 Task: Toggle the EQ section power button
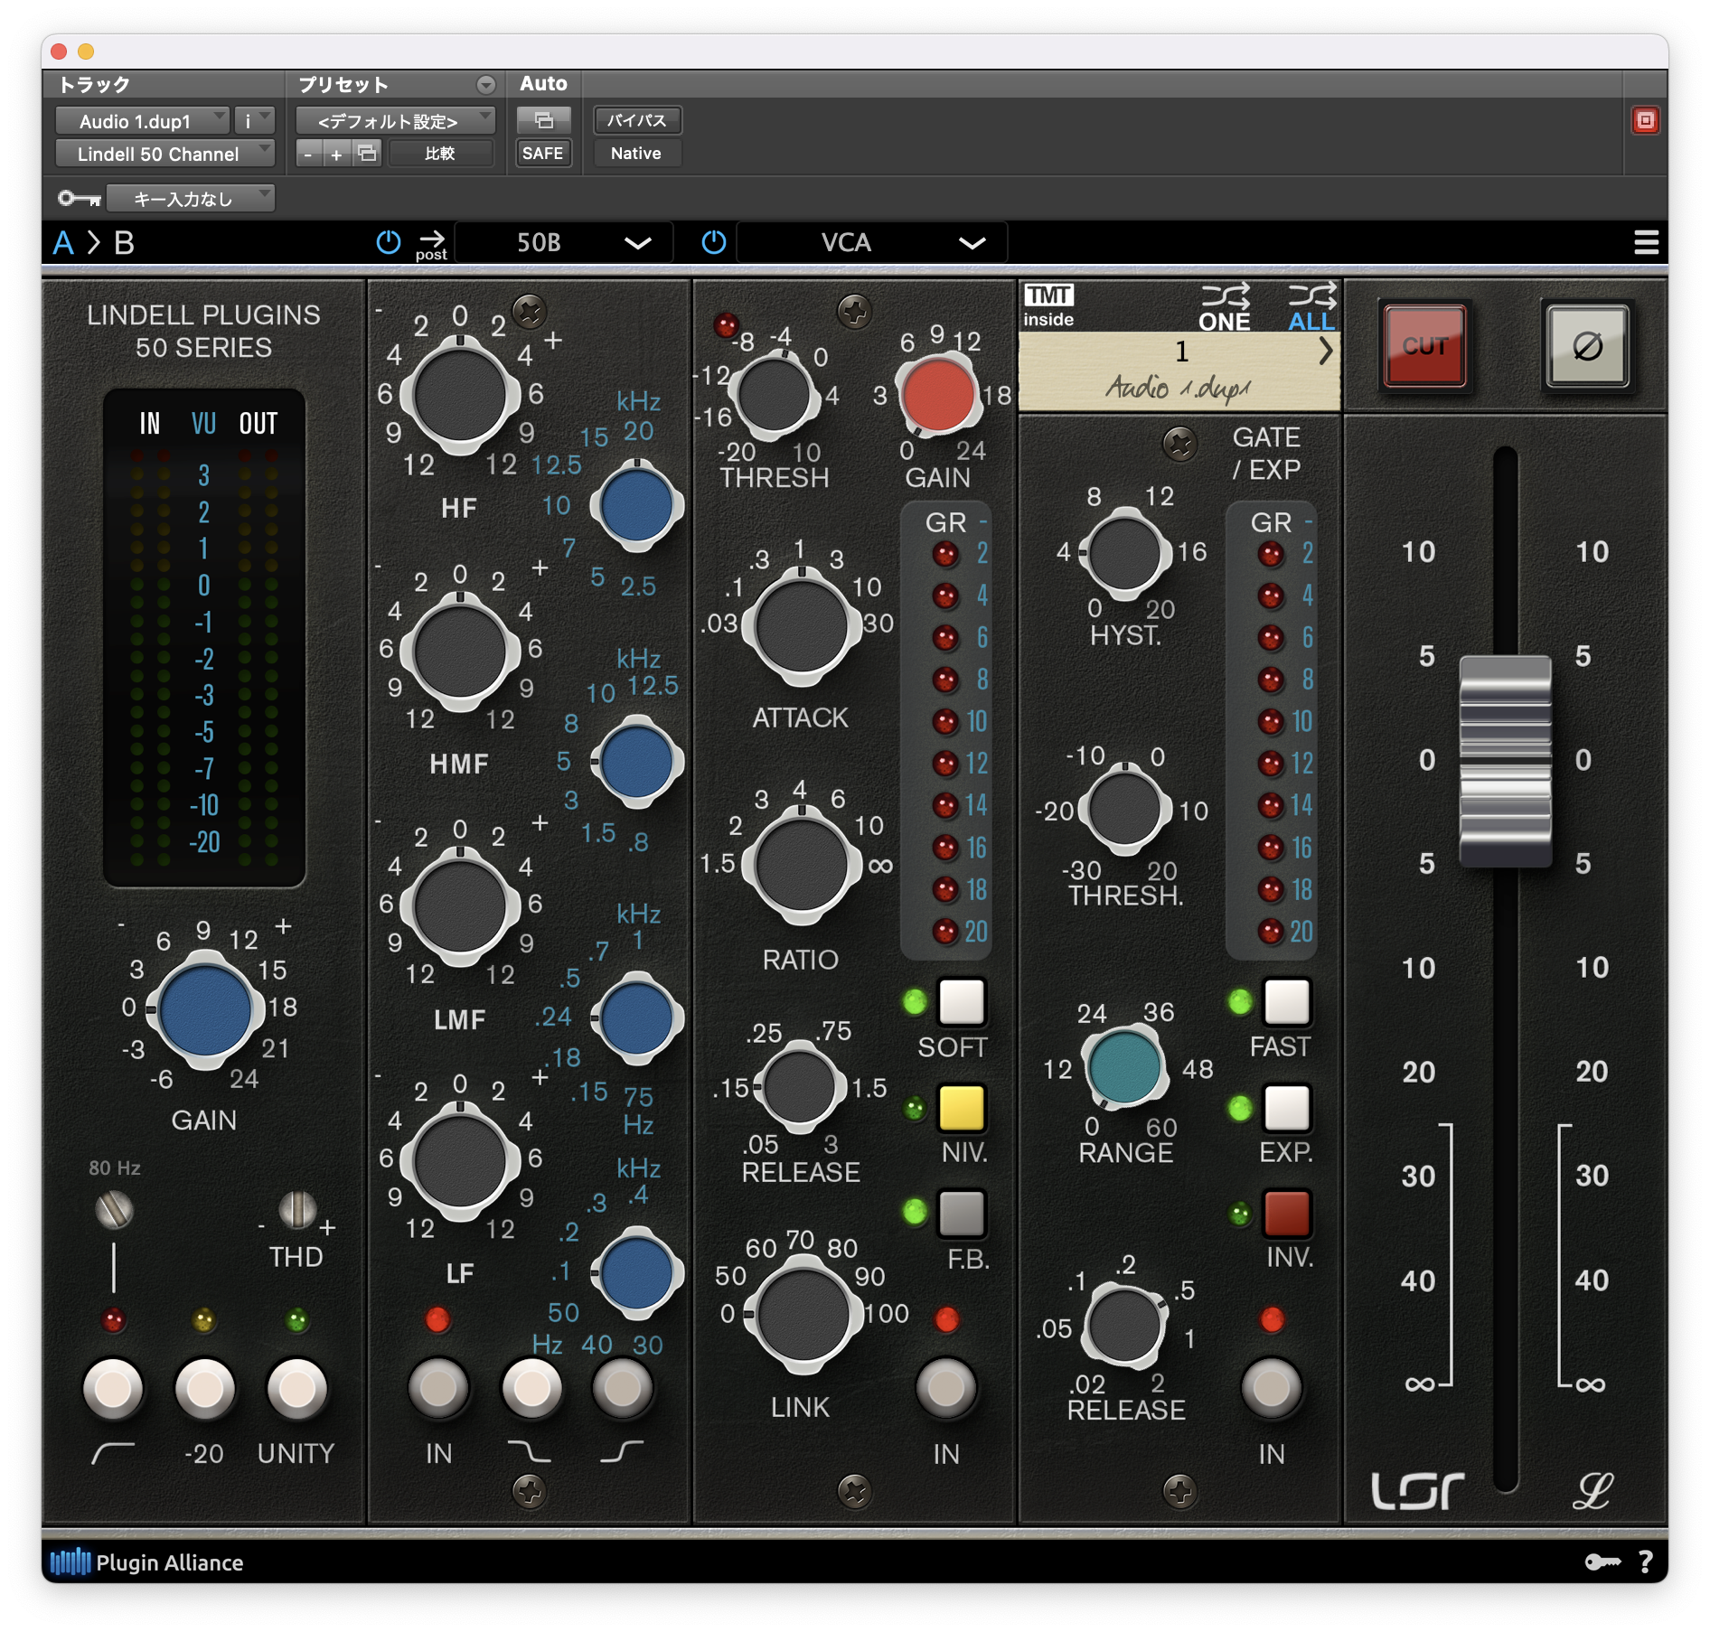(x=389, y=241)
